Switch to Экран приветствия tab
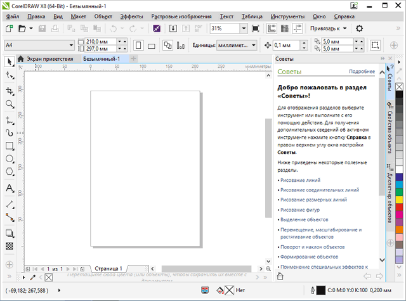The image size is (406, 301). [49, 58]
